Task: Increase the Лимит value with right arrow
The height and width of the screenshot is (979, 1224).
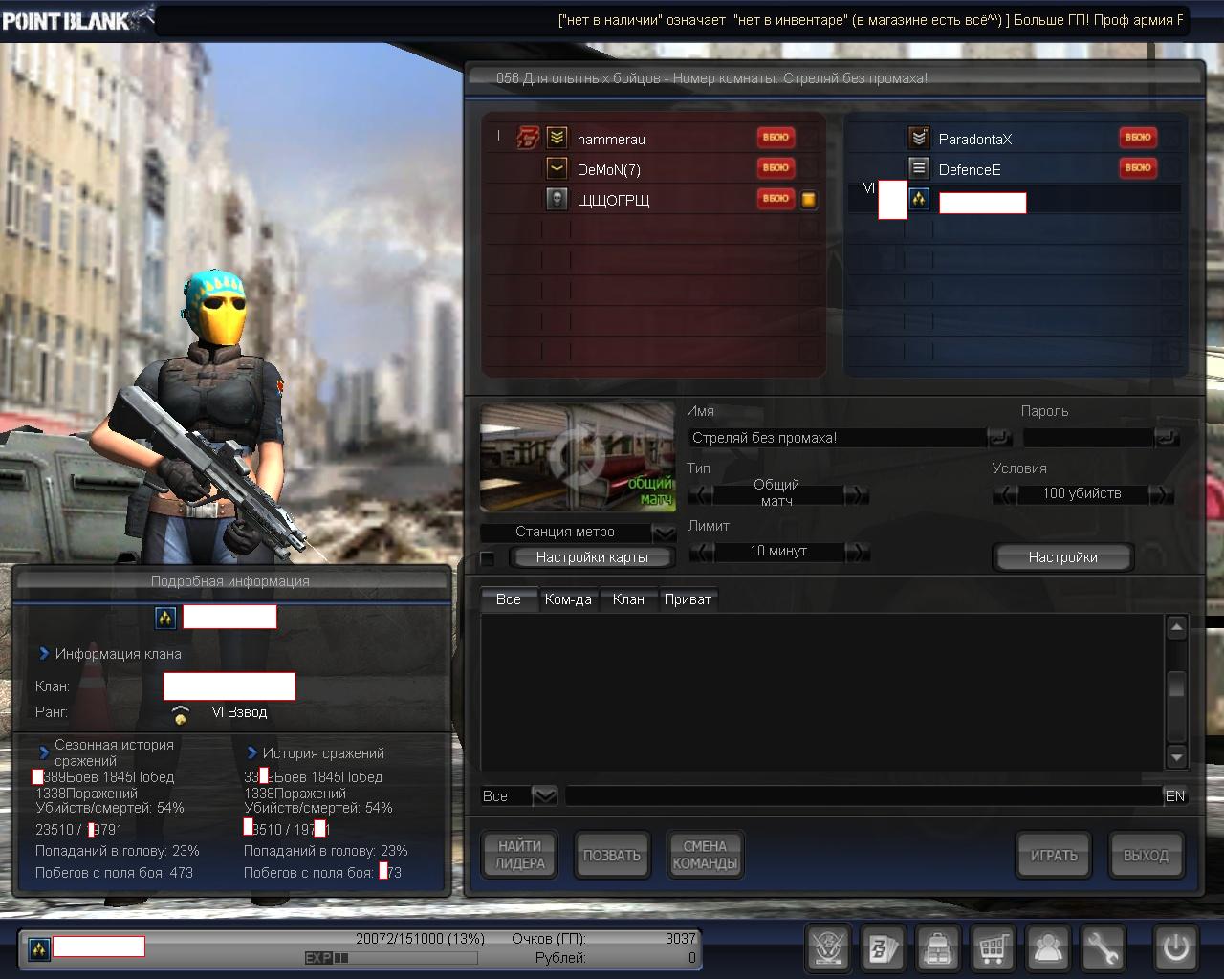Action: tap(858, 552)
